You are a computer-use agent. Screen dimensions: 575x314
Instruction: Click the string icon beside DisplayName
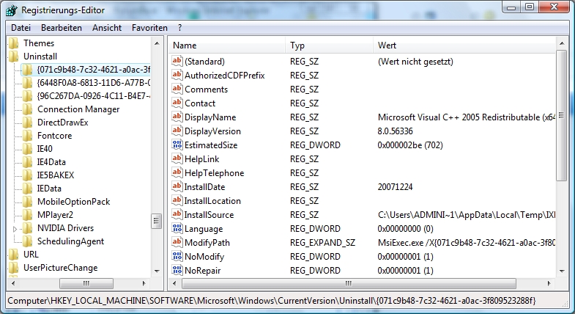click(x=177, y=117)
